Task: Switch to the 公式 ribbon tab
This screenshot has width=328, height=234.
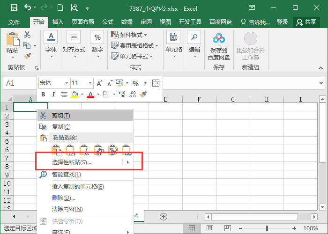Action: [108, 22]
